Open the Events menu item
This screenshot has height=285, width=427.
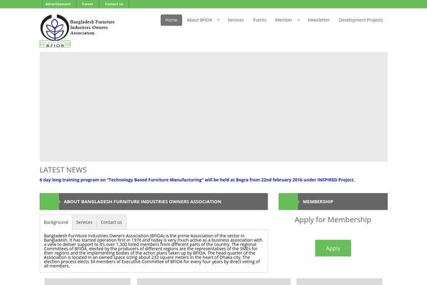point(260,20)
